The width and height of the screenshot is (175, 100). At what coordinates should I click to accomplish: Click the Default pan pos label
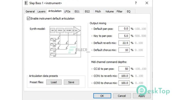pyautogui.click(x=103, y=29)
